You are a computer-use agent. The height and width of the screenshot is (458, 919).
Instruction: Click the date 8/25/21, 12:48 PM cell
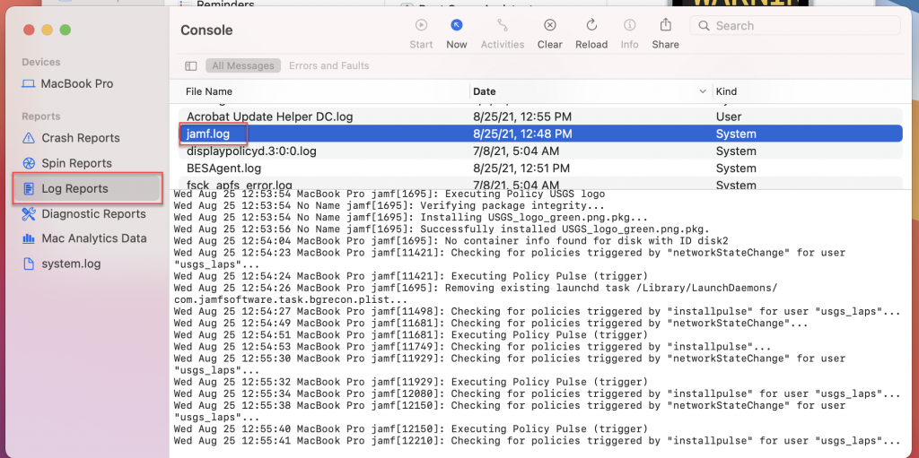coord(522,134)
